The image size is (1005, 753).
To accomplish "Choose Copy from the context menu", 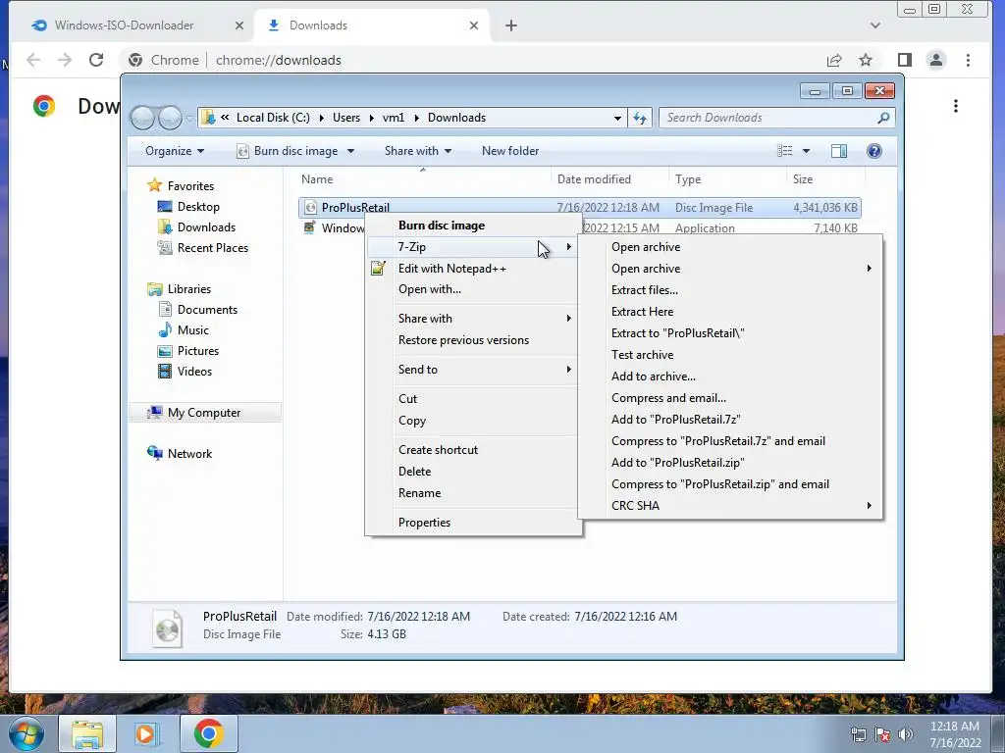I will pos(473,421).
